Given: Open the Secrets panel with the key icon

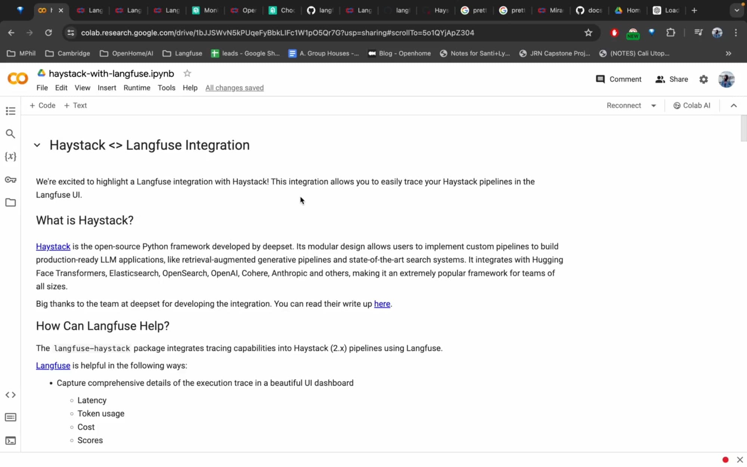Looking at the screenshot, I should pos(10,180).
